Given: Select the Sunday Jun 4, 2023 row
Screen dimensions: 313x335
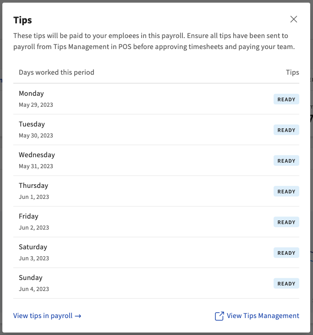Looking at the screenshot, I should [x=137, y=283].
